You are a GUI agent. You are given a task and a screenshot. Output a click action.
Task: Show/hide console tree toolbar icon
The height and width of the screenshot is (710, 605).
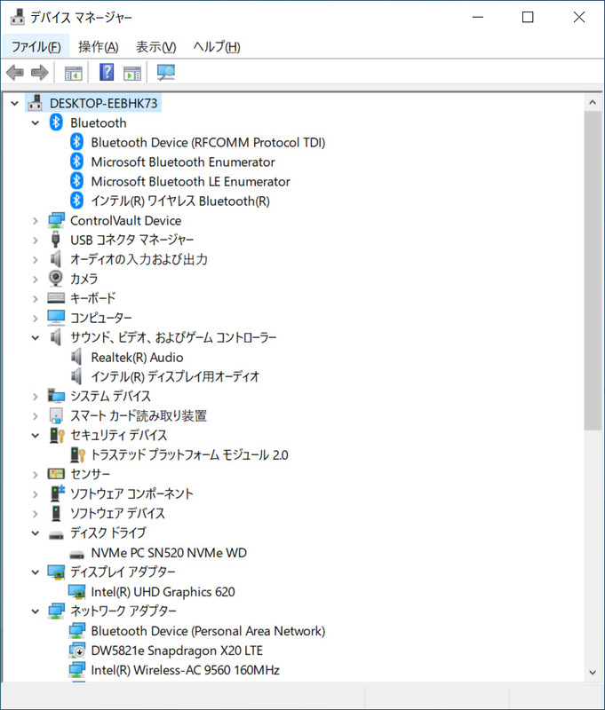click(74, 73)
